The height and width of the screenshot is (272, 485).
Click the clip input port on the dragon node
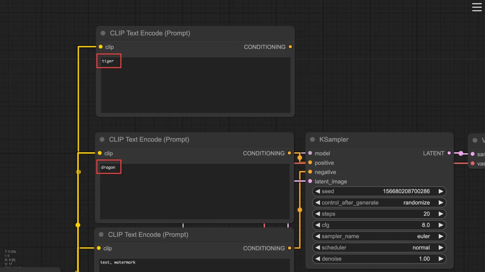pos(100,153)
